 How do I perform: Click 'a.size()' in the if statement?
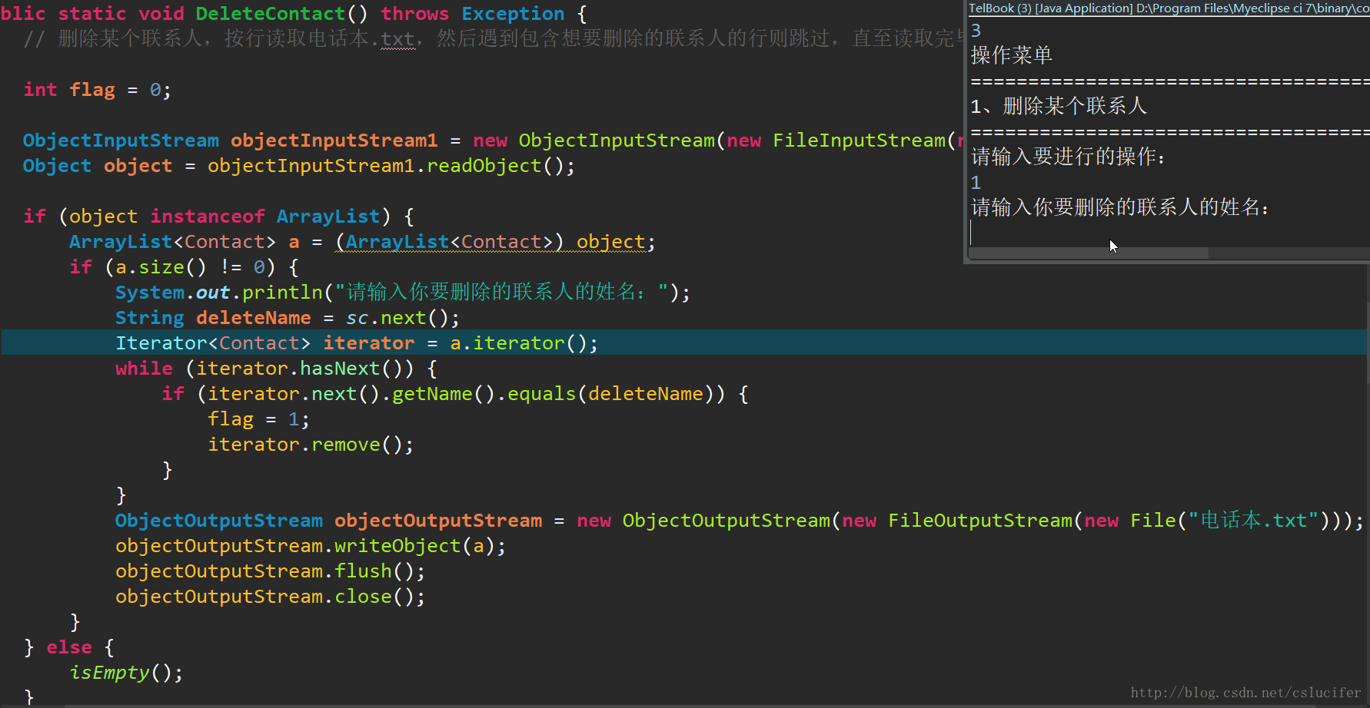(161, 267)
